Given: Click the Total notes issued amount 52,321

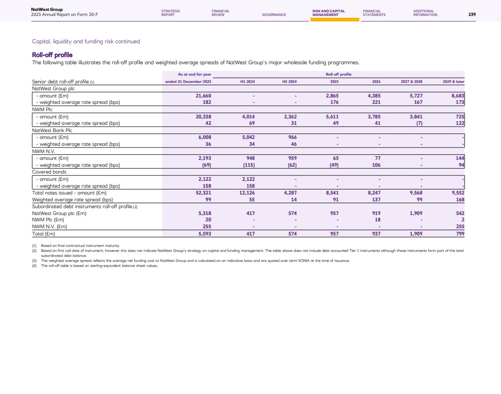Looking at the screenshot, I should pyautogui.click(x=201, y=193).
